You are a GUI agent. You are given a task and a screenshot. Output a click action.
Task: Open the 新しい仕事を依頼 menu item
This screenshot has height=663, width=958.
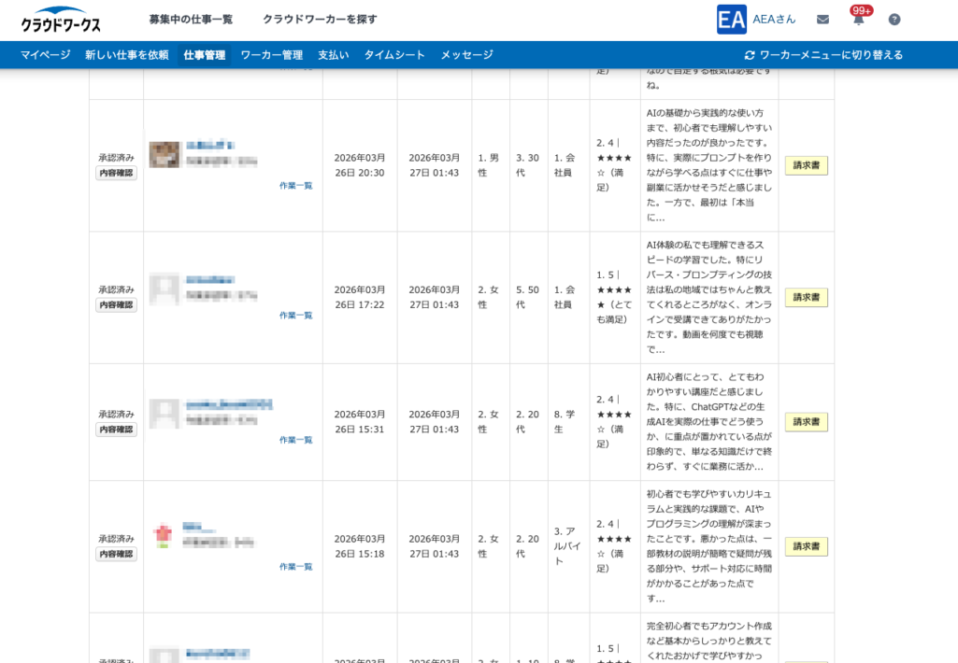click(126, 54)
